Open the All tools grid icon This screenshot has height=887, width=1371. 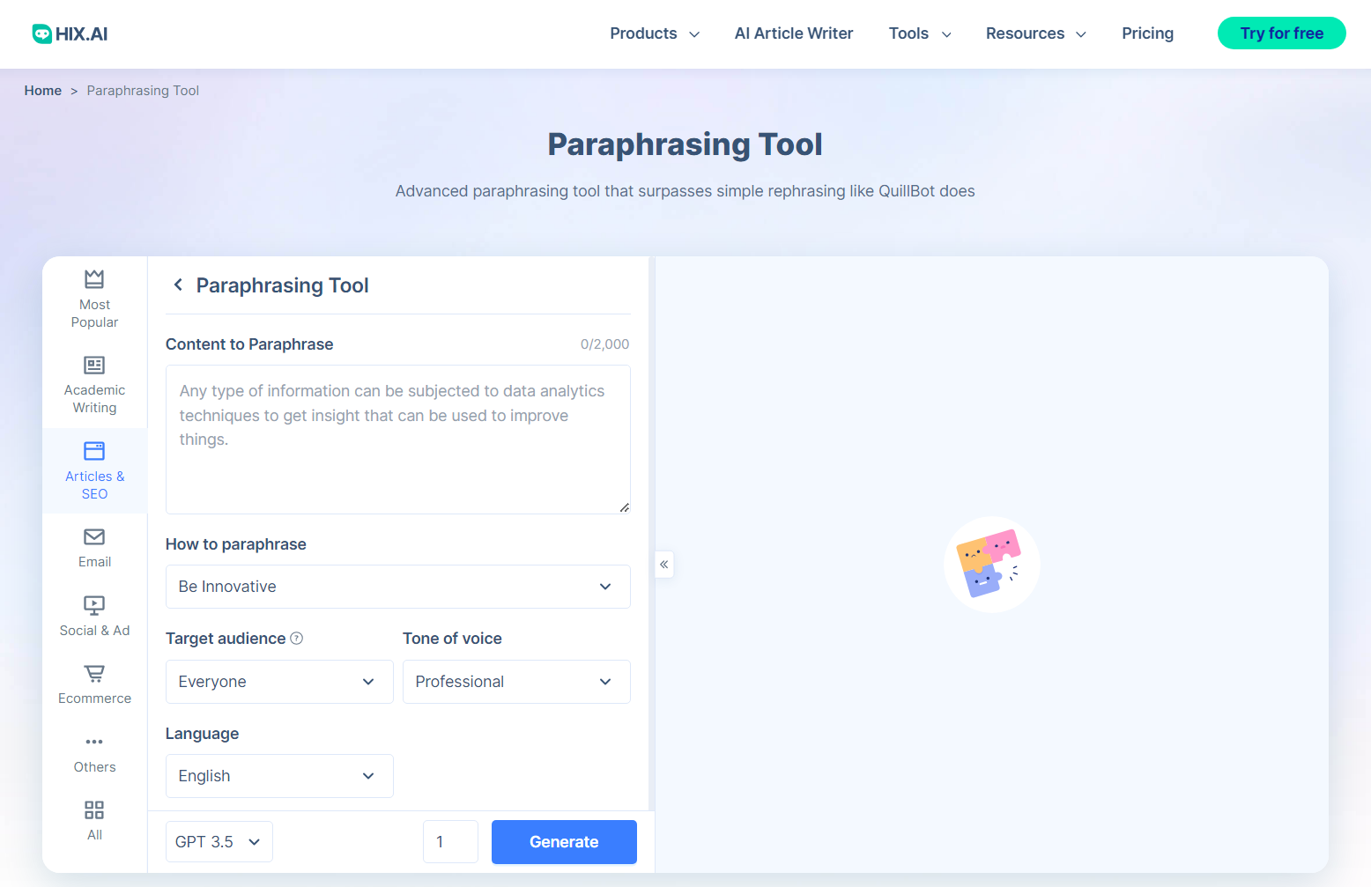94,809
